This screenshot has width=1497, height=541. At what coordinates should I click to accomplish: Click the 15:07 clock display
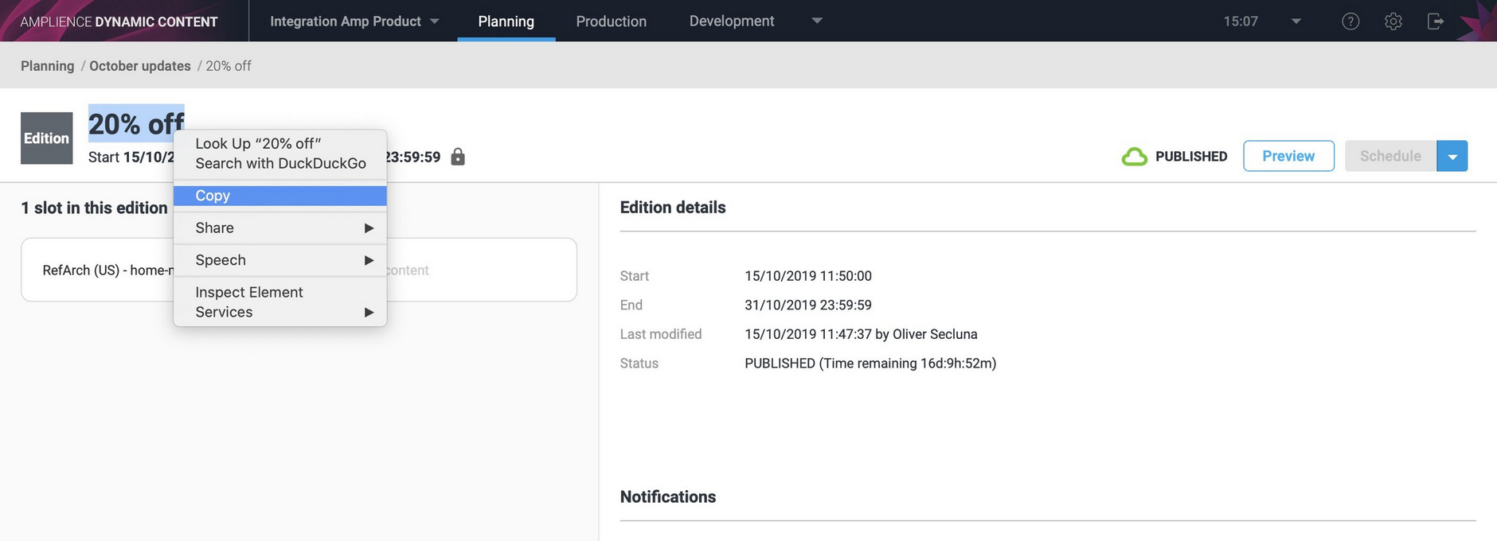[1241, 21]
